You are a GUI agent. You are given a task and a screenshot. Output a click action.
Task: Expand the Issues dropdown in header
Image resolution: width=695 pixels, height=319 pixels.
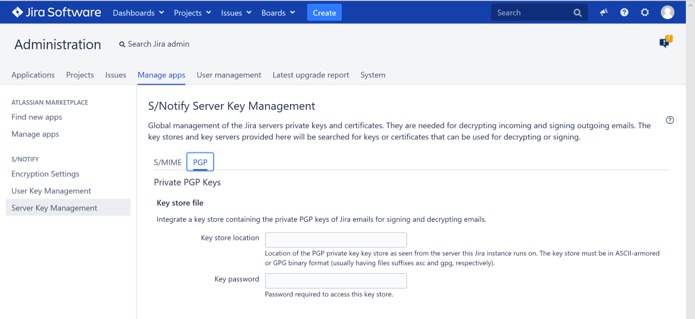coord(236,13)
